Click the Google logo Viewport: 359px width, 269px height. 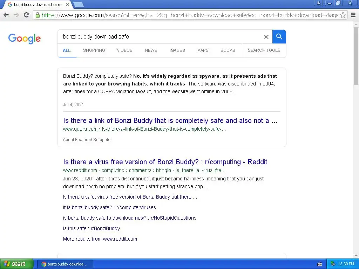pos(24,39)
